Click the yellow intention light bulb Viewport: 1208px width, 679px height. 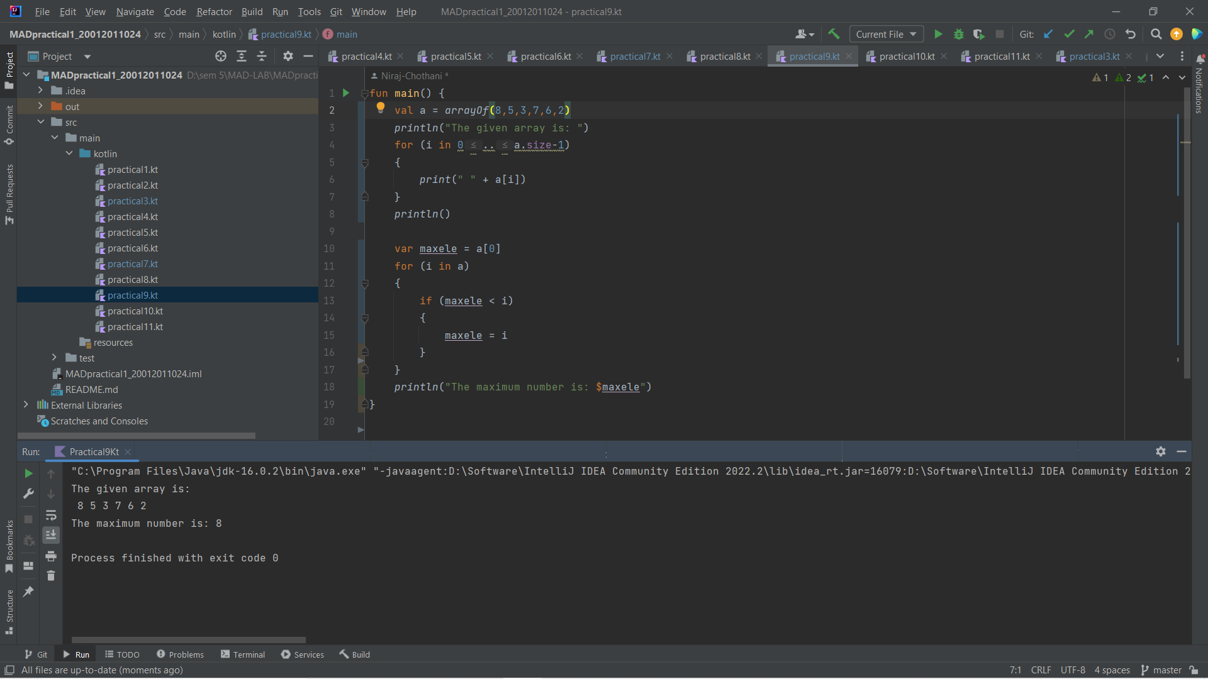pos(381,108)
